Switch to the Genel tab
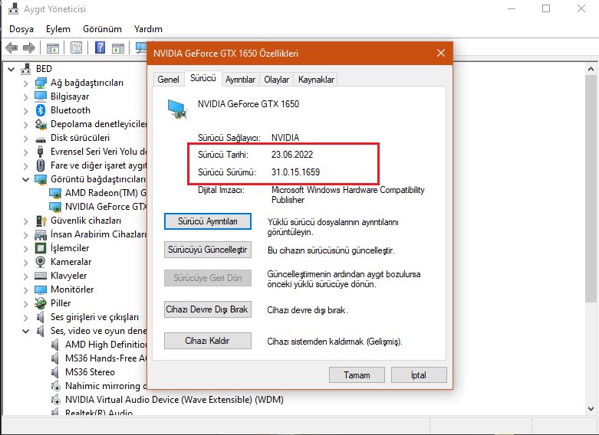 tap(168, 80)
